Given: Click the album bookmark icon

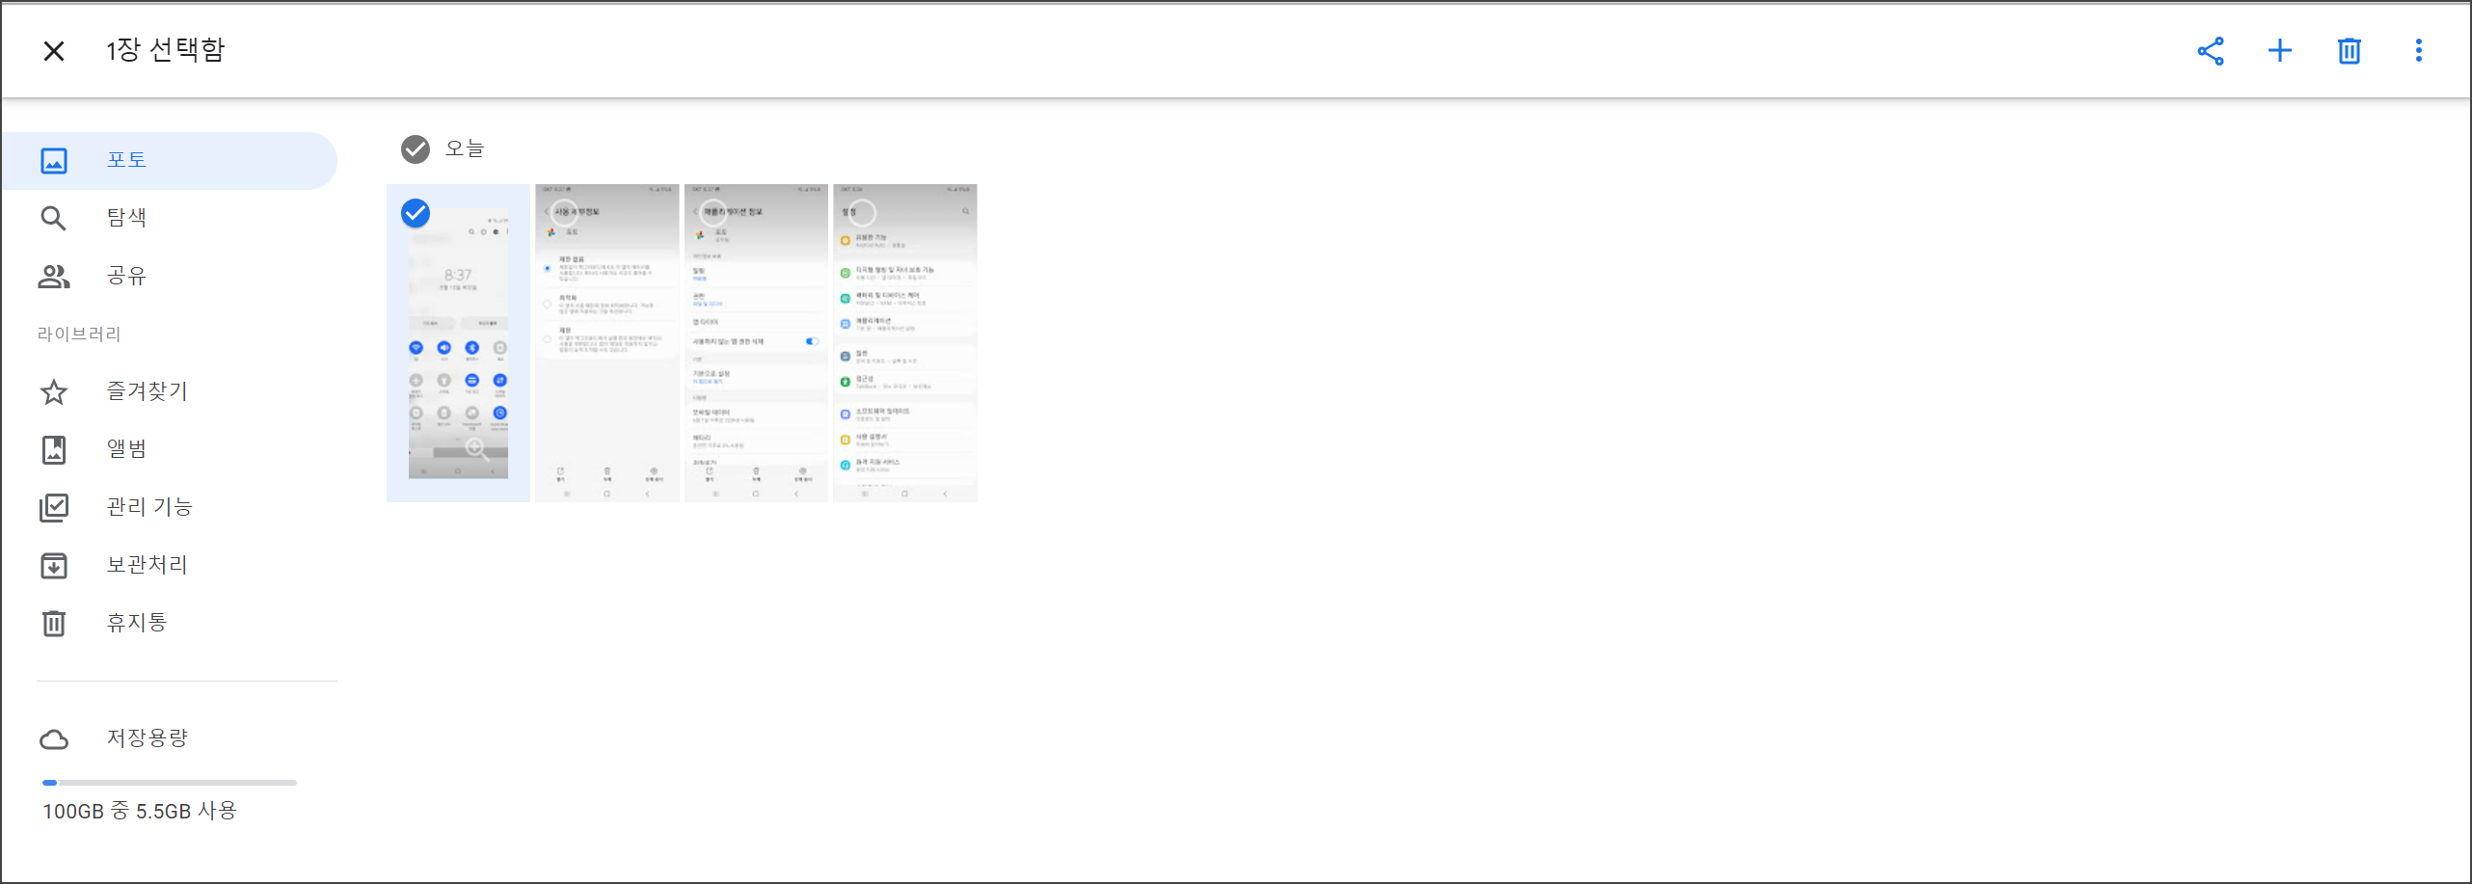Looking at the screenshot, I should [54, 450].
